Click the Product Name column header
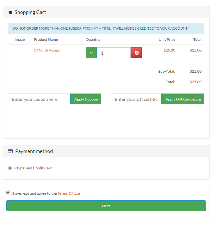 [46, 40]
